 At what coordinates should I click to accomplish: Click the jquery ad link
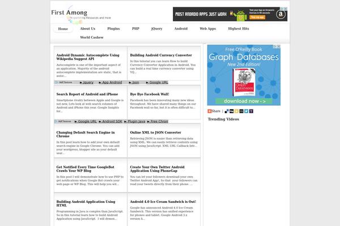[x=87, y=82]
